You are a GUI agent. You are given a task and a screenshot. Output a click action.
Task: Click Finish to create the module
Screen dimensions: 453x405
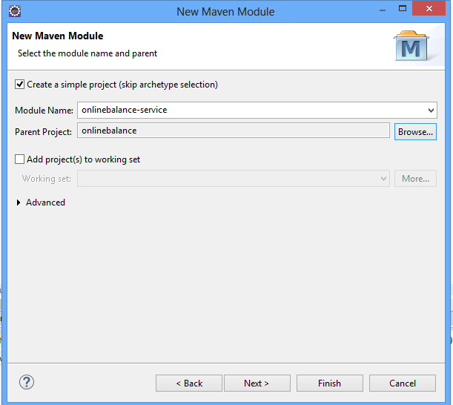point(330,383)
